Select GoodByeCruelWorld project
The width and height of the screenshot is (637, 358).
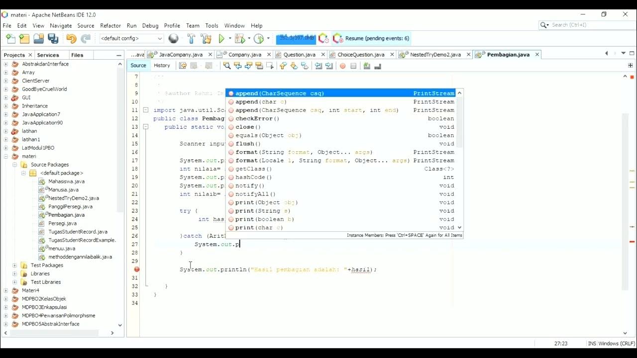[44, 89]
